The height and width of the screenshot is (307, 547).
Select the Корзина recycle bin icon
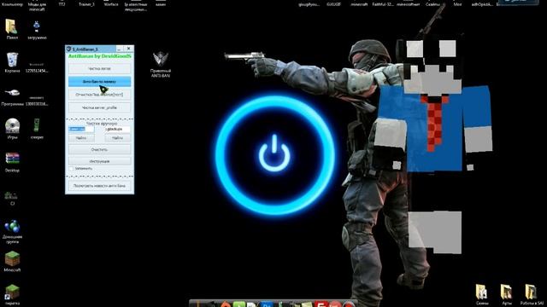12,62
